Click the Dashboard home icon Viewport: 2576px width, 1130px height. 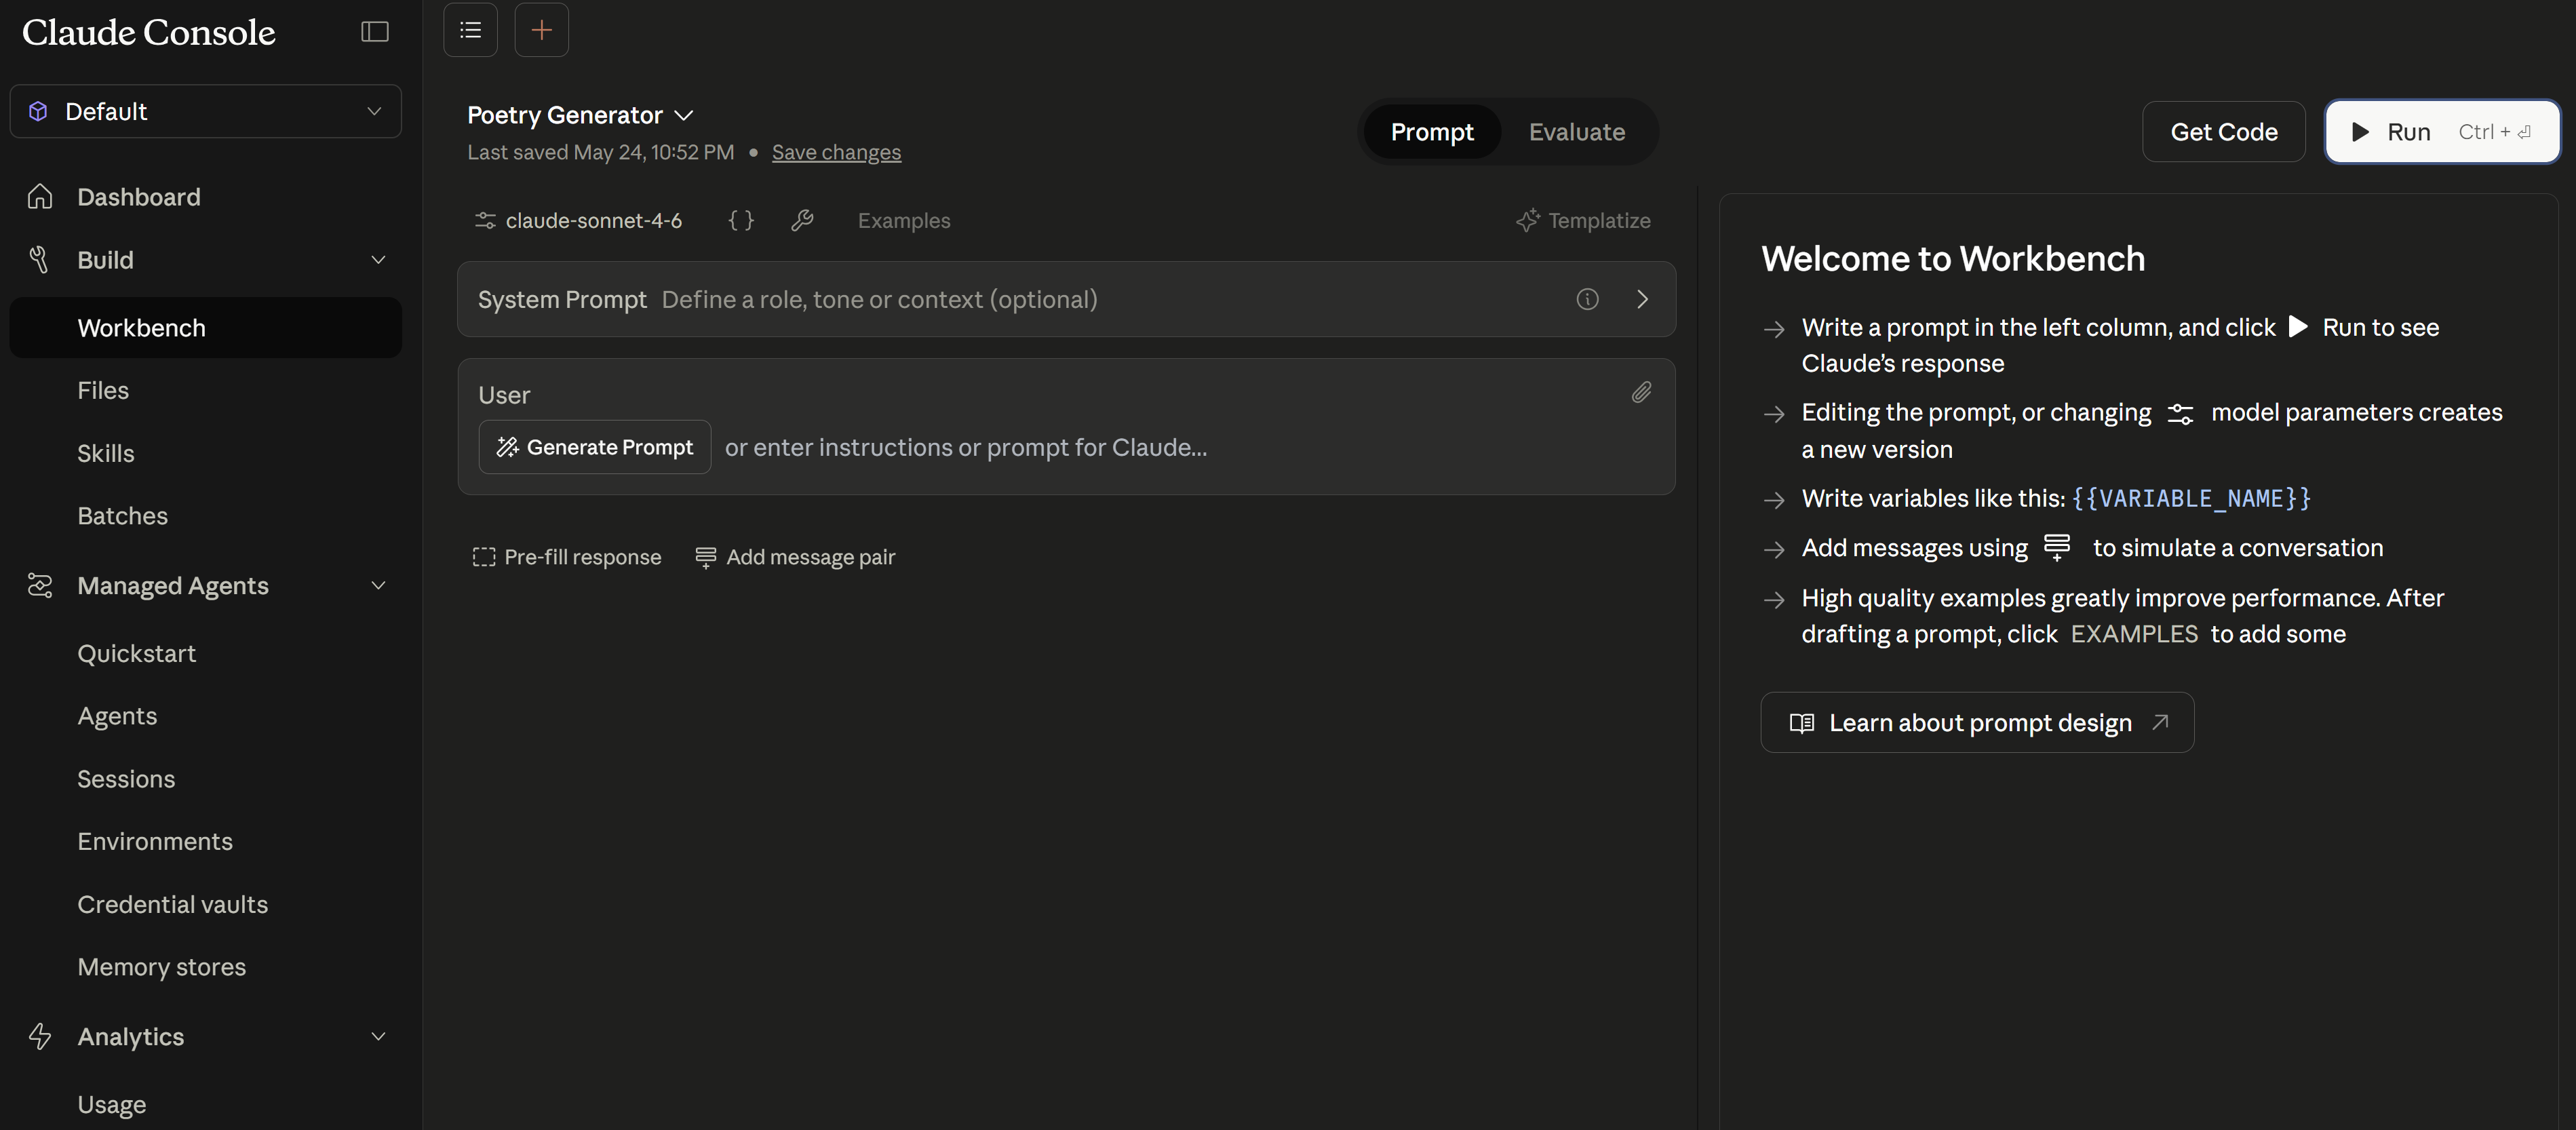(40, 196)
